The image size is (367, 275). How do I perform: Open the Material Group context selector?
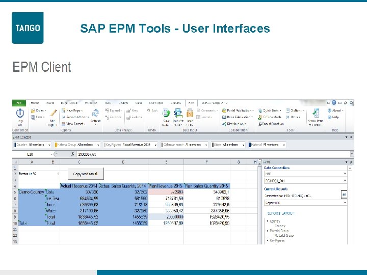(x=77, y=145)
